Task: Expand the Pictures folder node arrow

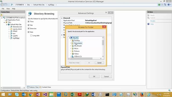Action: pos(71,51)
